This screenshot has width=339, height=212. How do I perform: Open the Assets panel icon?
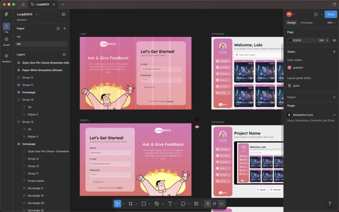click(6, 40)
